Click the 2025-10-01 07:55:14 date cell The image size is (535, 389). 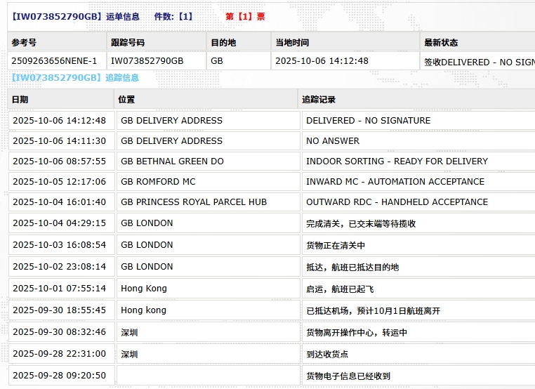(x=60, y=289)
